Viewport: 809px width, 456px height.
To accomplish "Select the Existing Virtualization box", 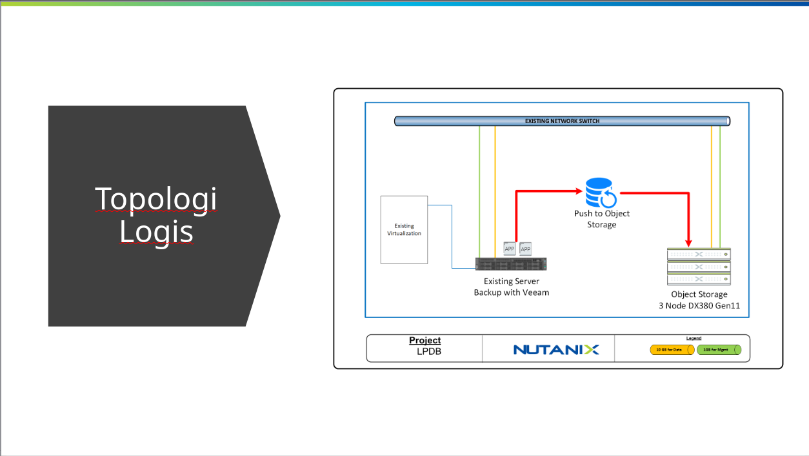I will pyautogui.click(x=404, y=229).
